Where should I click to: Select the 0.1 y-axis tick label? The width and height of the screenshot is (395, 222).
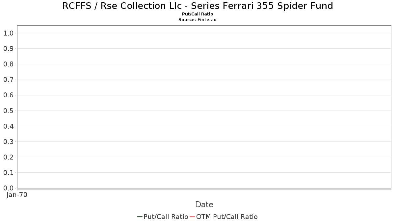pos(8,173)
